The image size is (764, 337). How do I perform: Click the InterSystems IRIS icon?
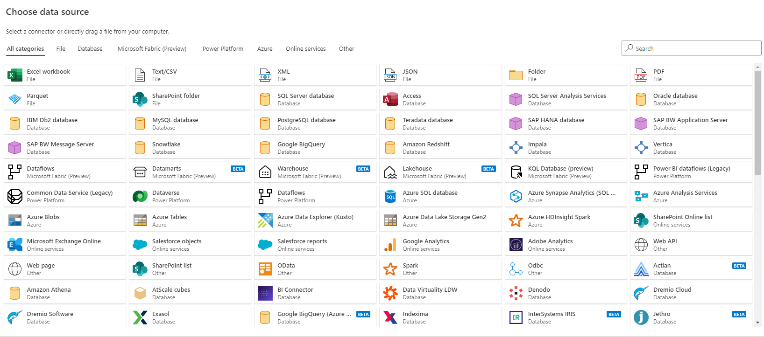516,317
